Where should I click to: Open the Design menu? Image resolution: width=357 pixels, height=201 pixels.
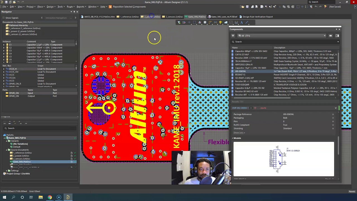tap(50, 7)
